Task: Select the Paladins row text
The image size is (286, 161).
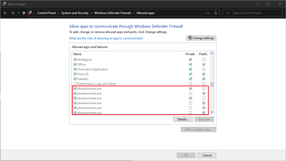Action: point(83,79)
